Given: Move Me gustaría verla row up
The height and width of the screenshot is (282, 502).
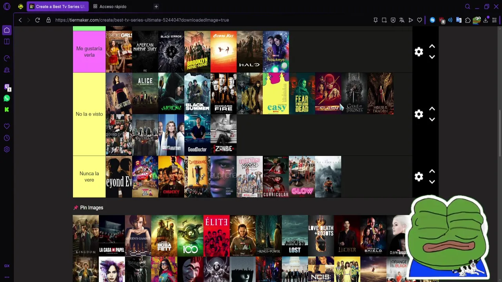Looking at the screenshot, I should [432, 47].
